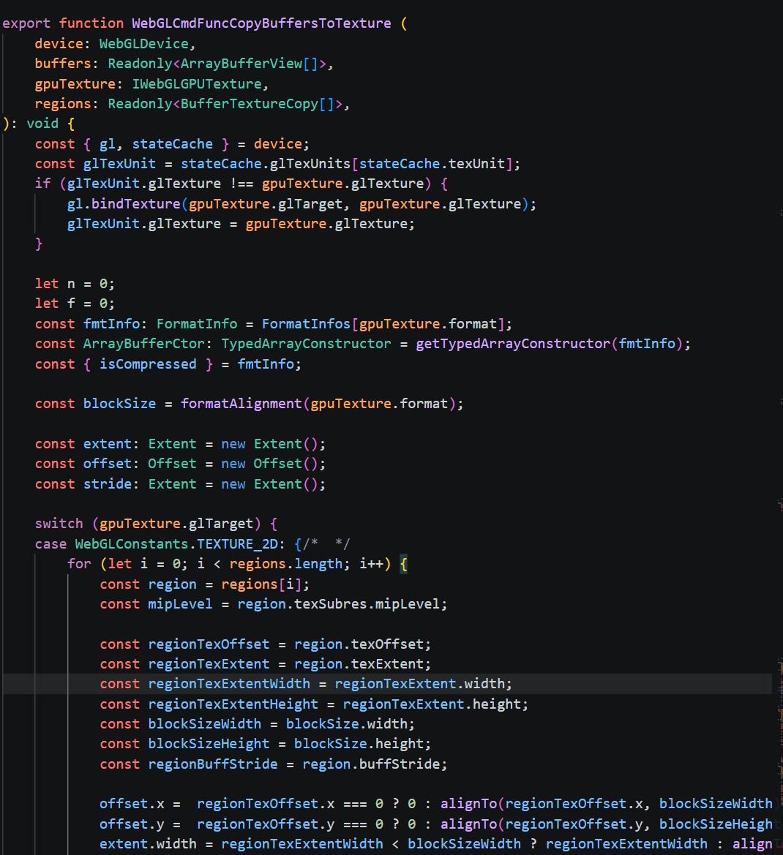Click the function name WebGLCmdFuncCopyBuffersToTexture

coord(261,23)
